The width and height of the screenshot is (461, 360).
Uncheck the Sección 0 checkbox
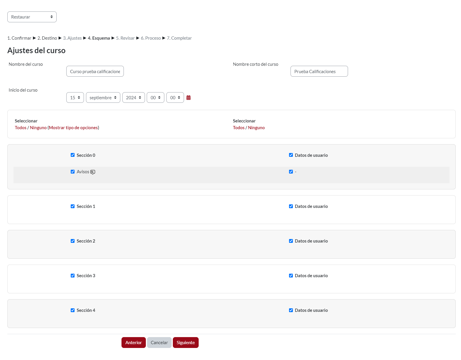72,155
